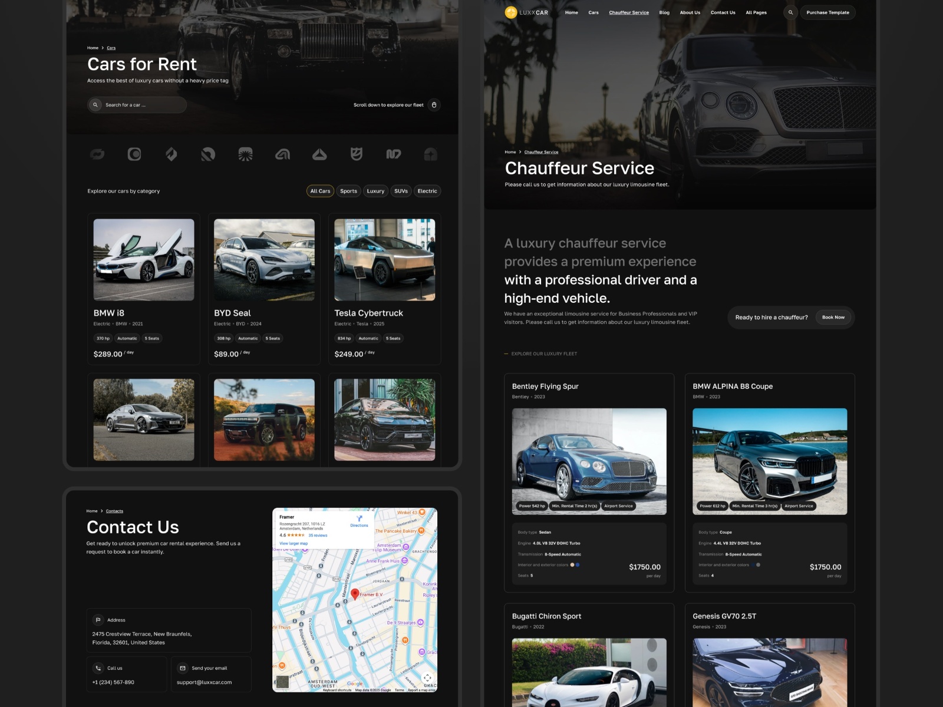Select the Electric category filter

pos(427,191)
